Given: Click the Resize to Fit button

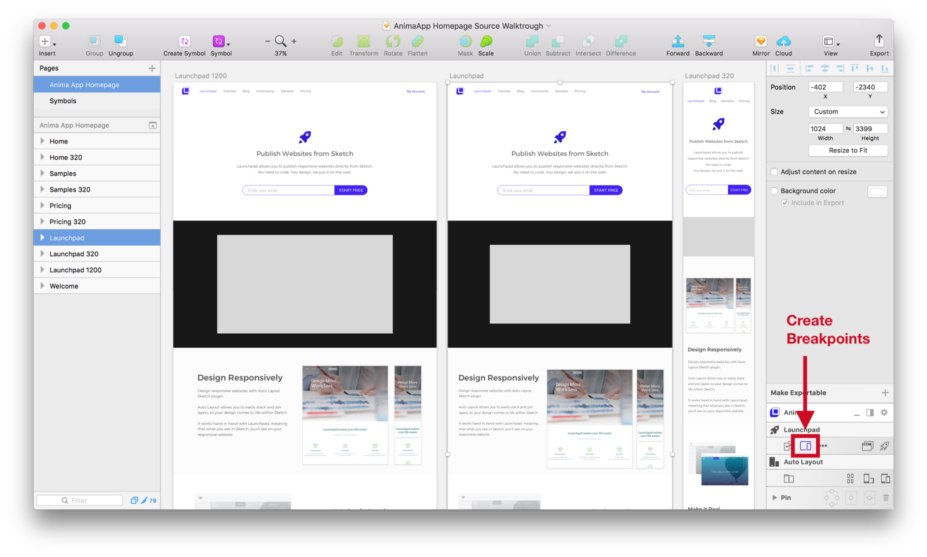Looking at the screenshot, I should [848, 150].
